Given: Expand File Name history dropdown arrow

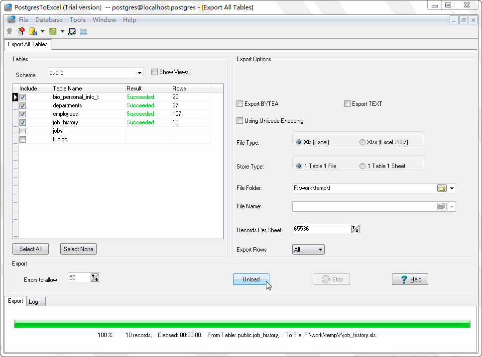Looking at the screenshot, I should 452,206.
